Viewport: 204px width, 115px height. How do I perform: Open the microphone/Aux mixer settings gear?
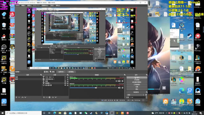[x=122, y=81]
